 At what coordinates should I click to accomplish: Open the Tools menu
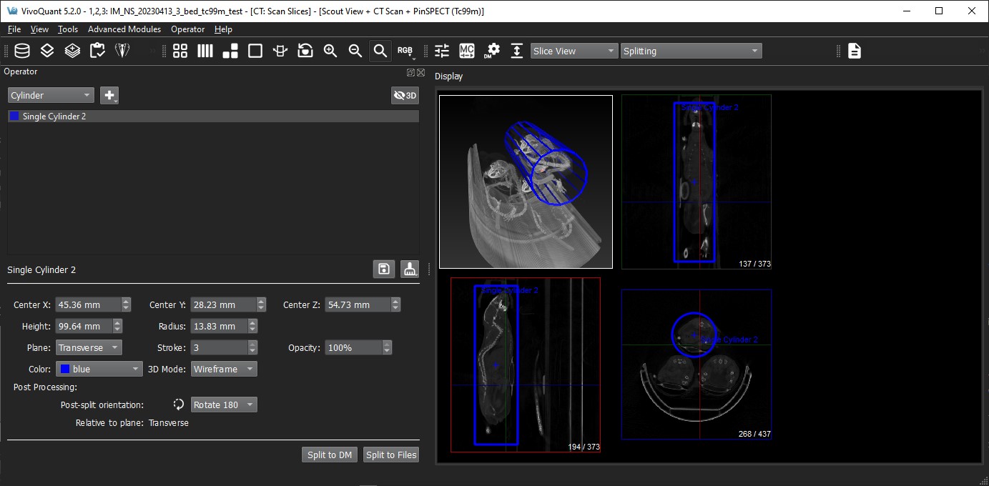coord(68,29)
